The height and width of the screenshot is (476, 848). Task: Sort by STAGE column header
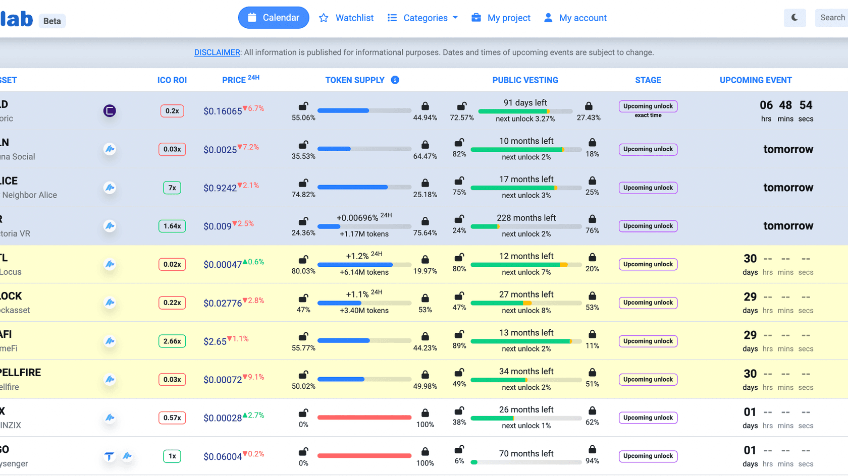point(648,80)
